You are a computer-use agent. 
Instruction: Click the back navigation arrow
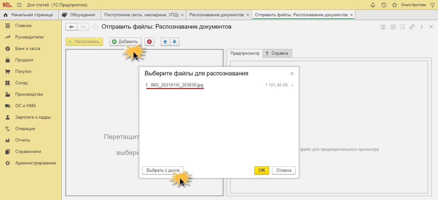(72, 27)
